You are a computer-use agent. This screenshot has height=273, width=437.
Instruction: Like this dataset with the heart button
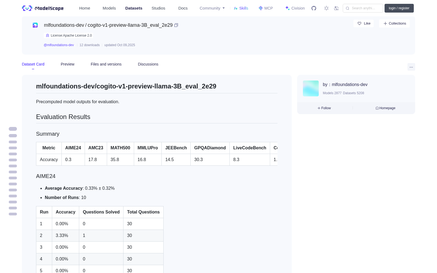click(364, 23)
